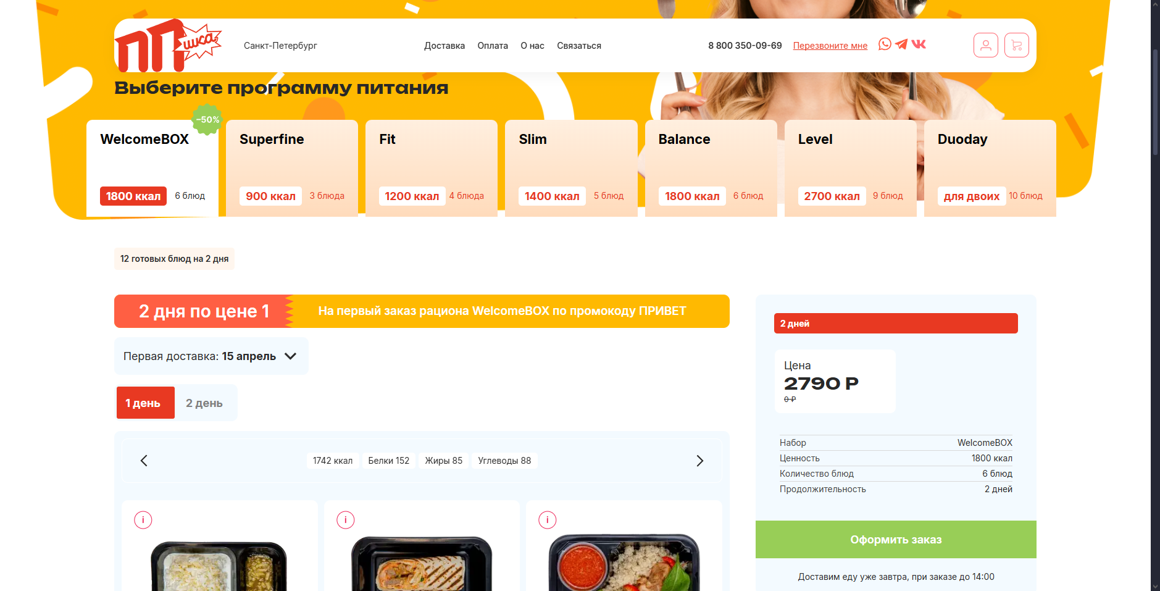
Task: Click the page vertical scrollbar
Action: [x=1155, y=295]
